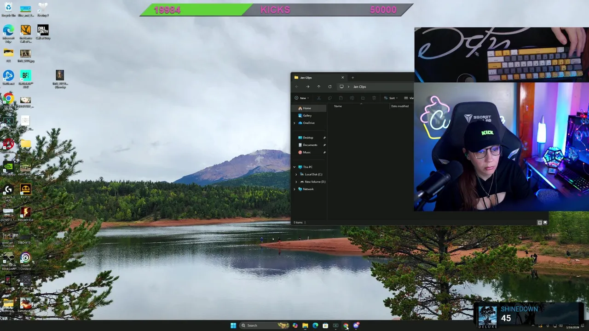Click the taskbar Search box

coord(264,325)
